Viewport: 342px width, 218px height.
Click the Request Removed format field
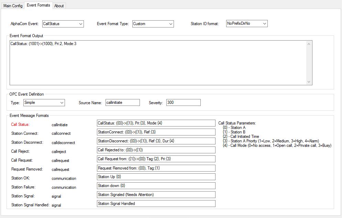click(x=156, y=168)
